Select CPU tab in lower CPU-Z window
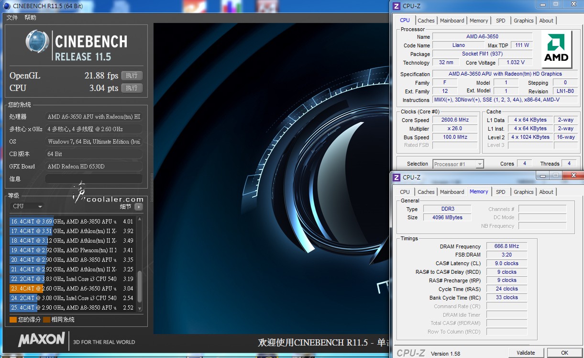This screenshot has width=584, height=358. [405, 192]
